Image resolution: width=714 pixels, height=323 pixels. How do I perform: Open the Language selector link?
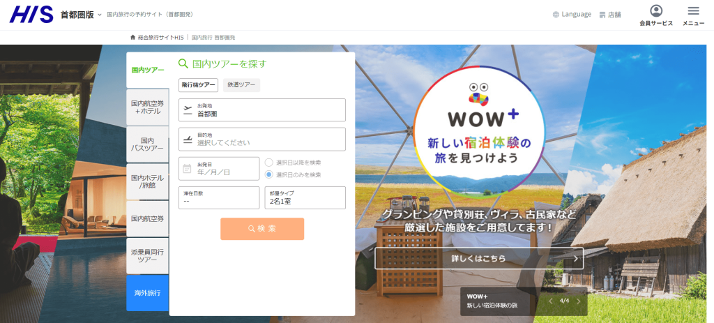coord(572,15)
